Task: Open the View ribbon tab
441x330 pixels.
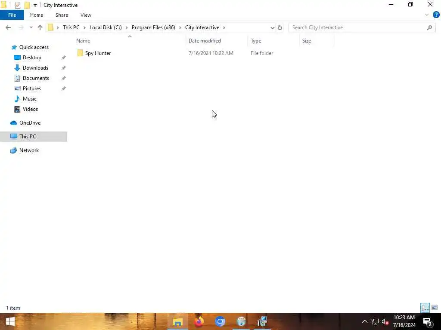Action: pos(86,15)
